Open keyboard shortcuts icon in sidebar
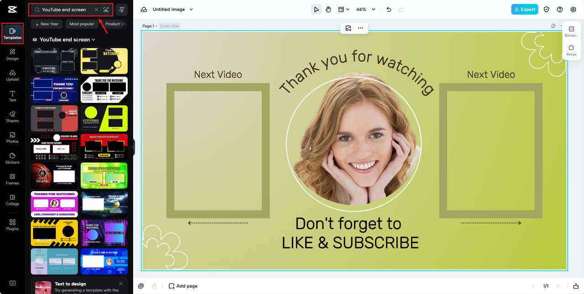This screenshot has height=294, width=584. point(12,283)
